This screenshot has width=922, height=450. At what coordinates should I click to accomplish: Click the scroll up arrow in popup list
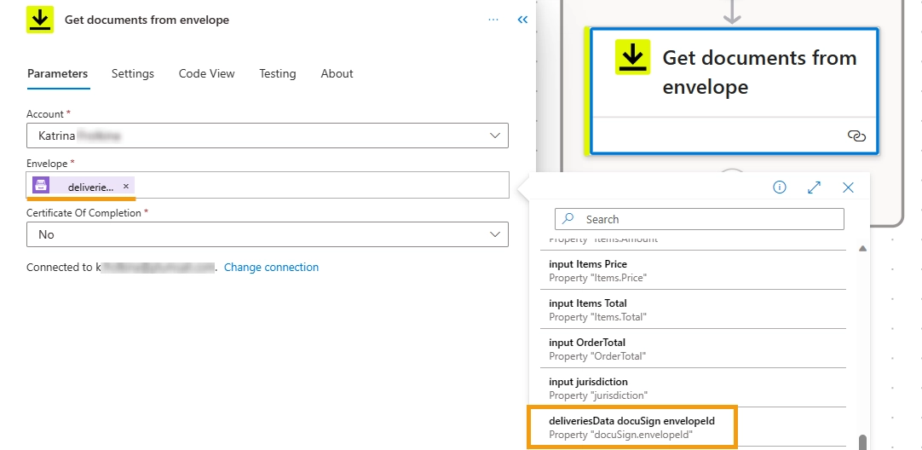pyautogui.click(x=862, y=249)
